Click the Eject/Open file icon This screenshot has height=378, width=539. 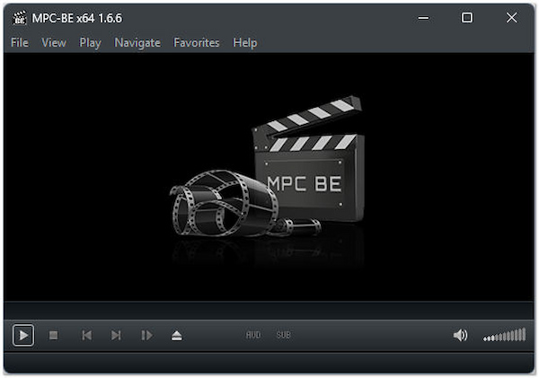tap(177, 336)
